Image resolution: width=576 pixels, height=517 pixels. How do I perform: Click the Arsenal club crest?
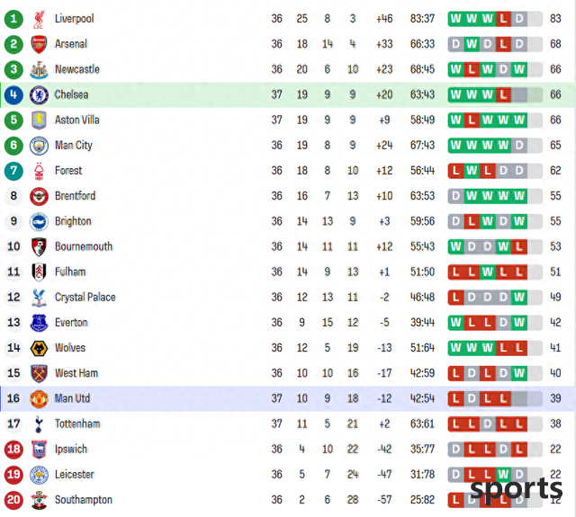(39, 44)
